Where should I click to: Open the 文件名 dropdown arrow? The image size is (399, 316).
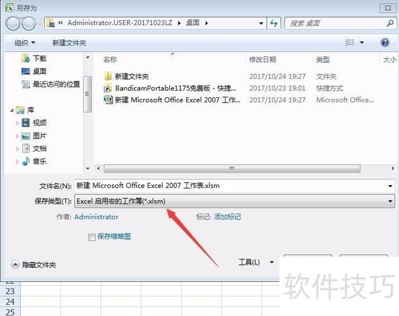[x=390, y=186]
